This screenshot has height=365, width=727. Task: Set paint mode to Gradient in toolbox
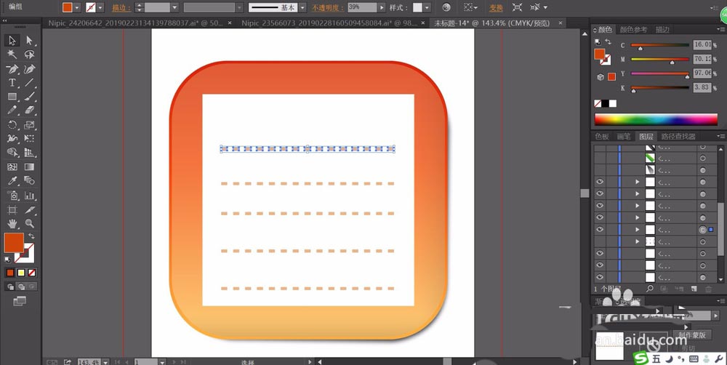[x=21, y=273]
